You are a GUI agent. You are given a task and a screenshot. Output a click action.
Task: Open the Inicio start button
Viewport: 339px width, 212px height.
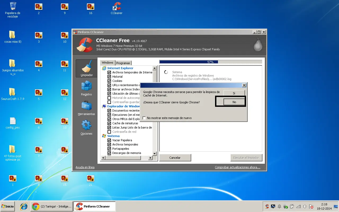7,206
